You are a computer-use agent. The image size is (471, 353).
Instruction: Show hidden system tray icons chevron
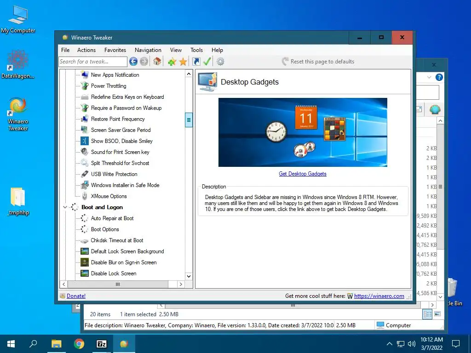[389, 344]
